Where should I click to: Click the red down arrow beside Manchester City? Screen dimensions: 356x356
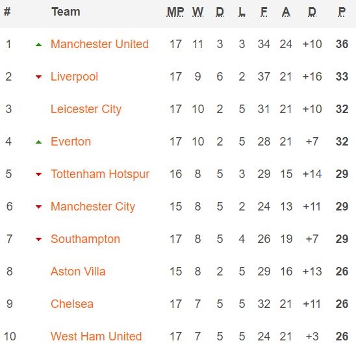(38, 207)
